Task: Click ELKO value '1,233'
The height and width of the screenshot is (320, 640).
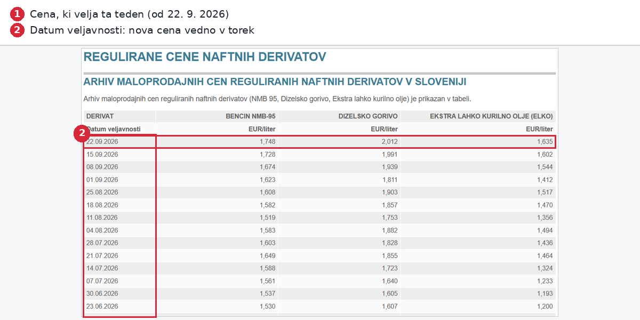Action: tap(545, 281)
